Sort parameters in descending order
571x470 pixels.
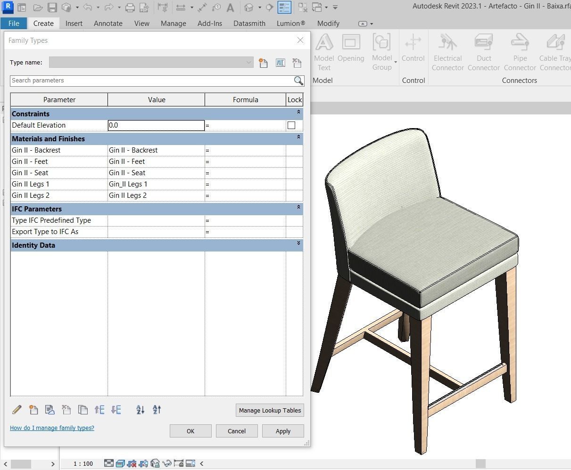pos(157,410)
